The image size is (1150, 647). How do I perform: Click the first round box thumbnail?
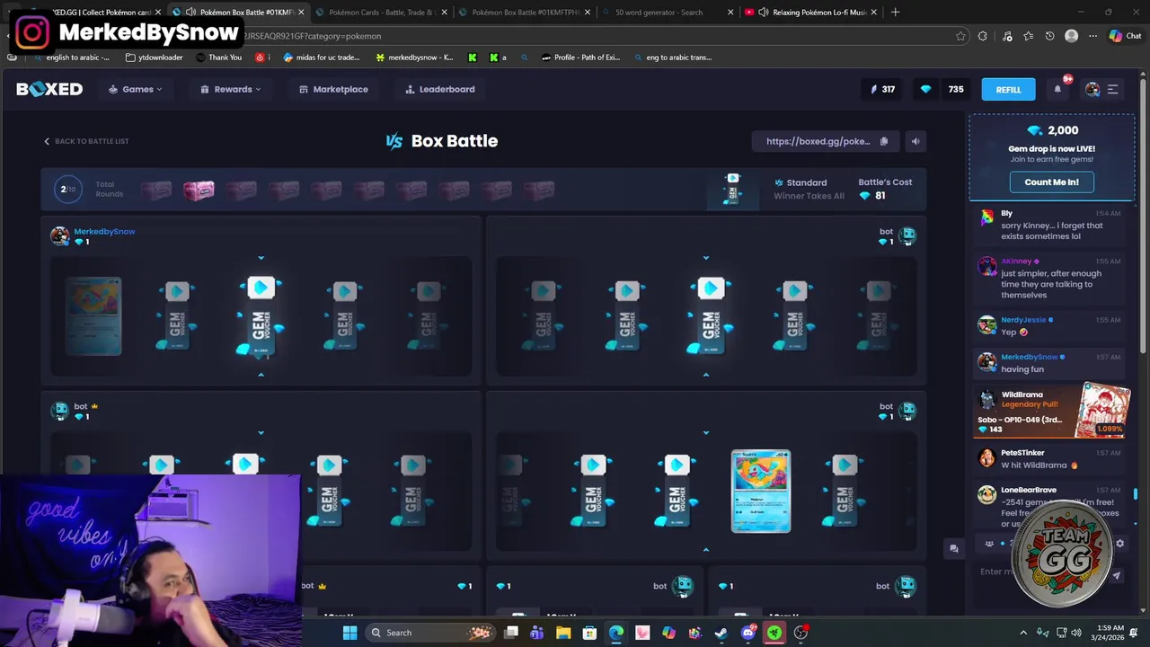pyautogui.click(x=156, y=191)
